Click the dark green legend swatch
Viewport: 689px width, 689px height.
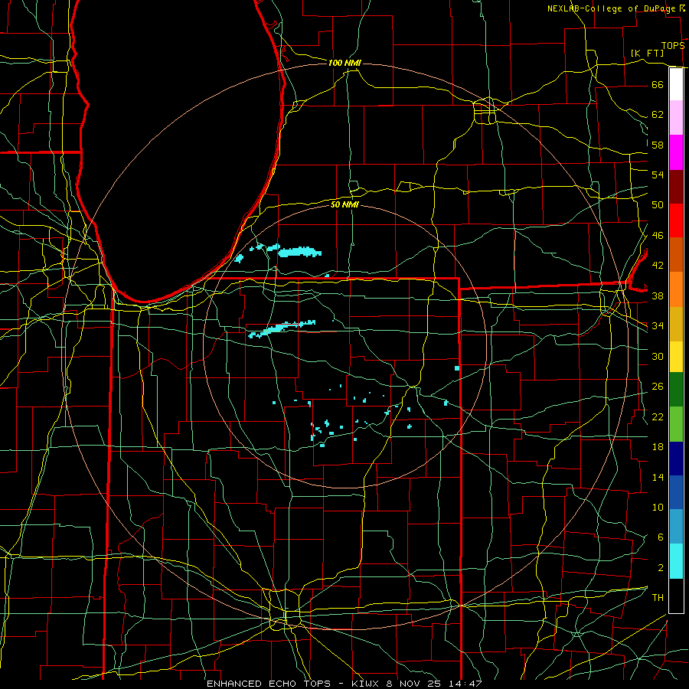(x=676, y=390)
